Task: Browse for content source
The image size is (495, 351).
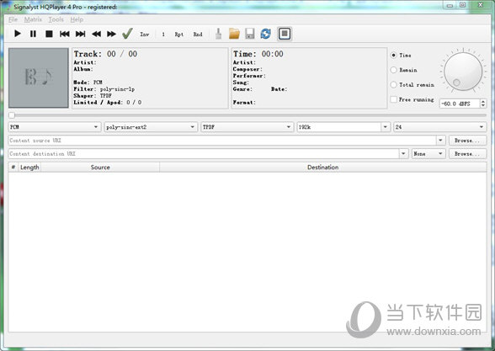Action: 467,141
